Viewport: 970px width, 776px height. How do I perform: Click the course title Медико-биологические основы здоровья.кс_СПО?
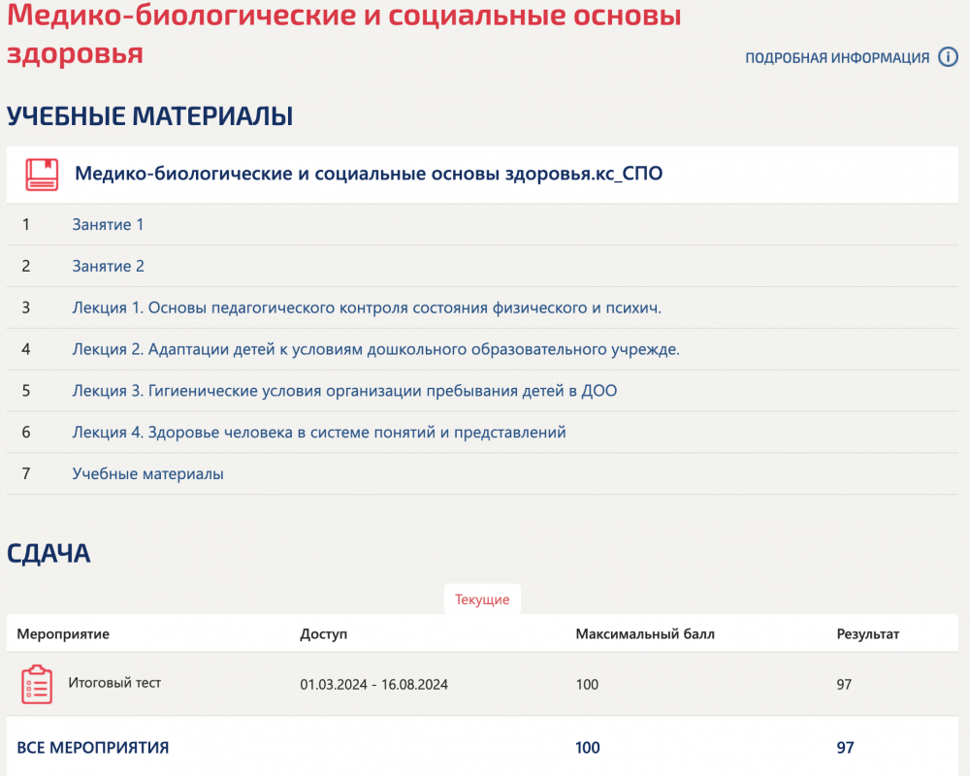click(369, 174)
